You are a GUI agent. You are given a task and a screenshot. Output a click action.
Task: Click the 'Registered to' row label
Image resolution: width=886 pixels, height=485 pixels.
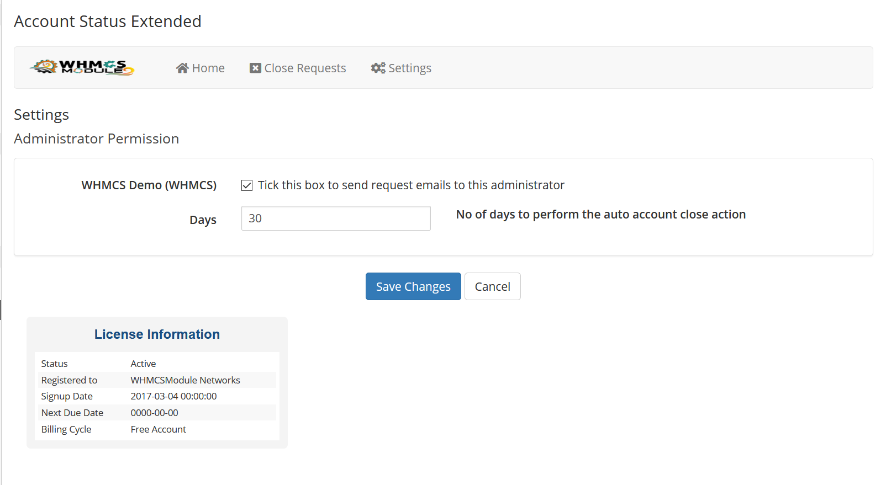(x=69, y=380)
